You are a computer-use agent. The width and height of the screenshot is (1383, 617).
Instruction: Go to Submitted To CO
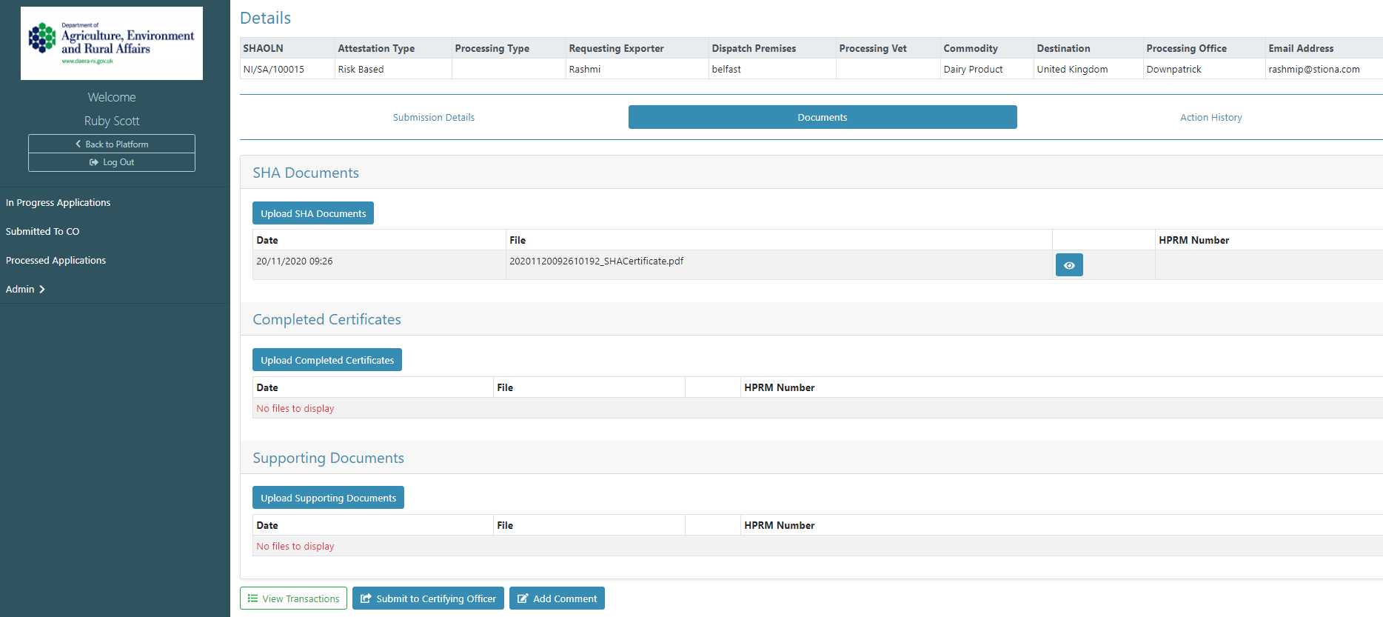(x=42, y=232)
